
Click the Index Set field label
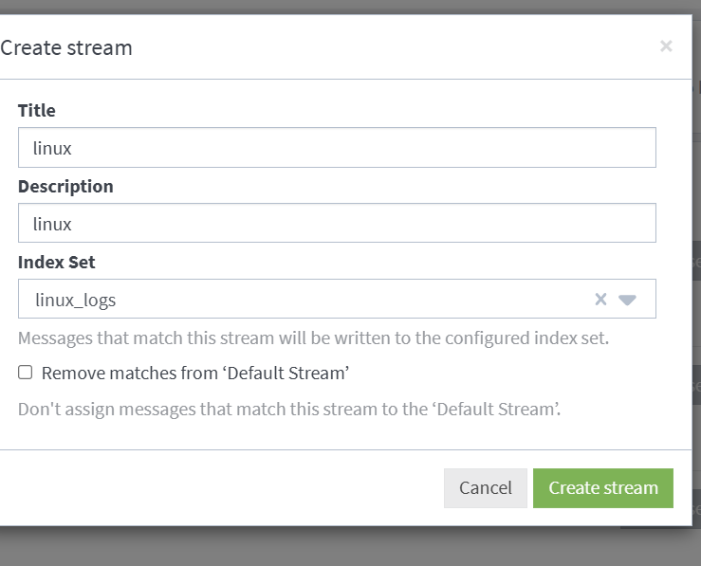coord(56,263)
